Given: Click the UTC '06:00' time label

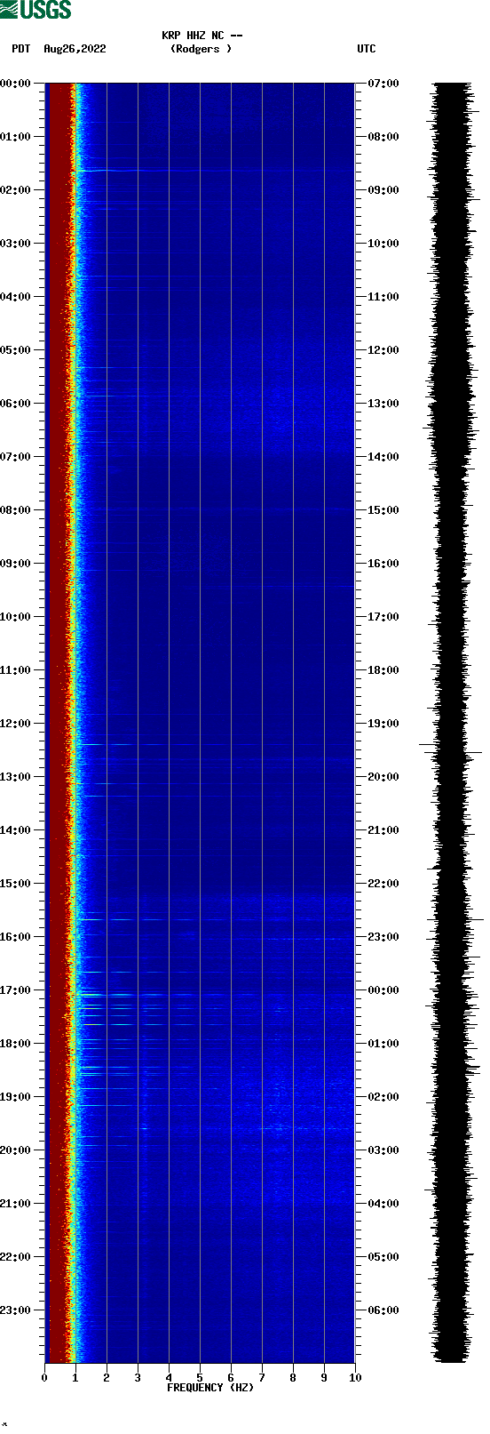Looking at the screenshot, I should click(x=383, y=1310).
